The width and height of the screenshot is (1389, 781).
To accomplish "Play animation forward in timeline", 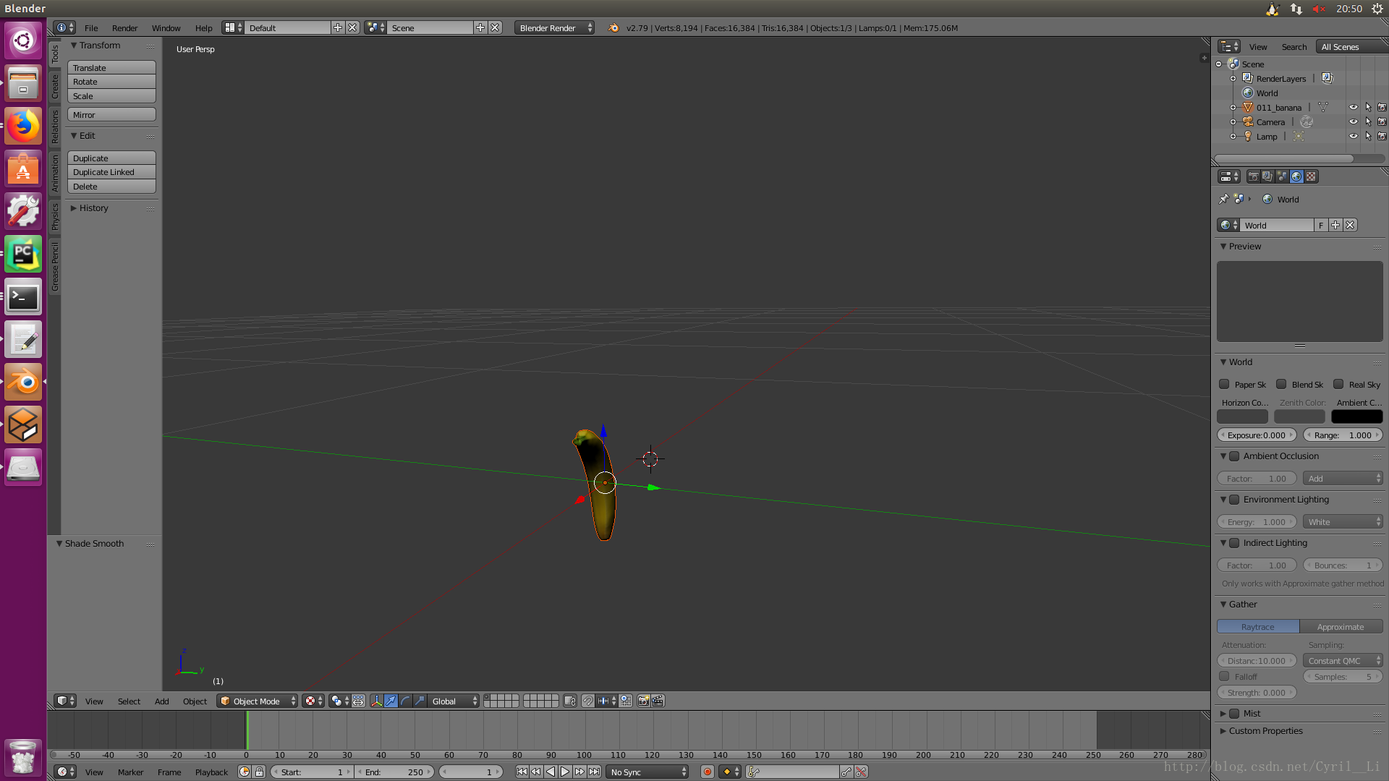I will coord(565,772).
